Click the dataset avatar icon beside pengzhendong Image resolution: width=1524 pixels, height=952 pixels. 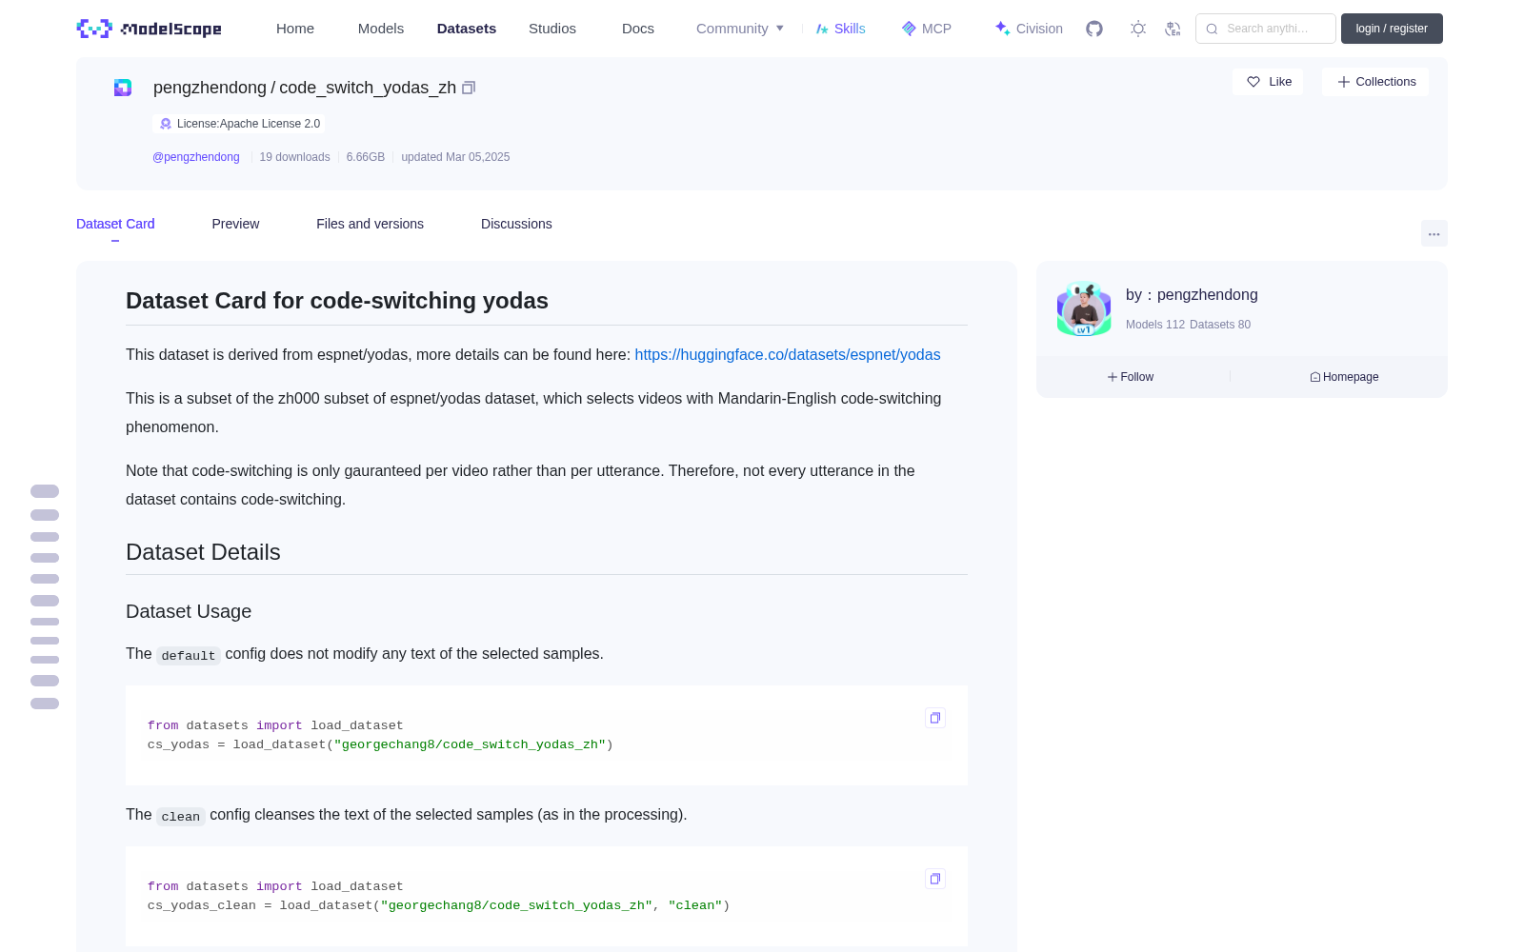tap(123, 88)
